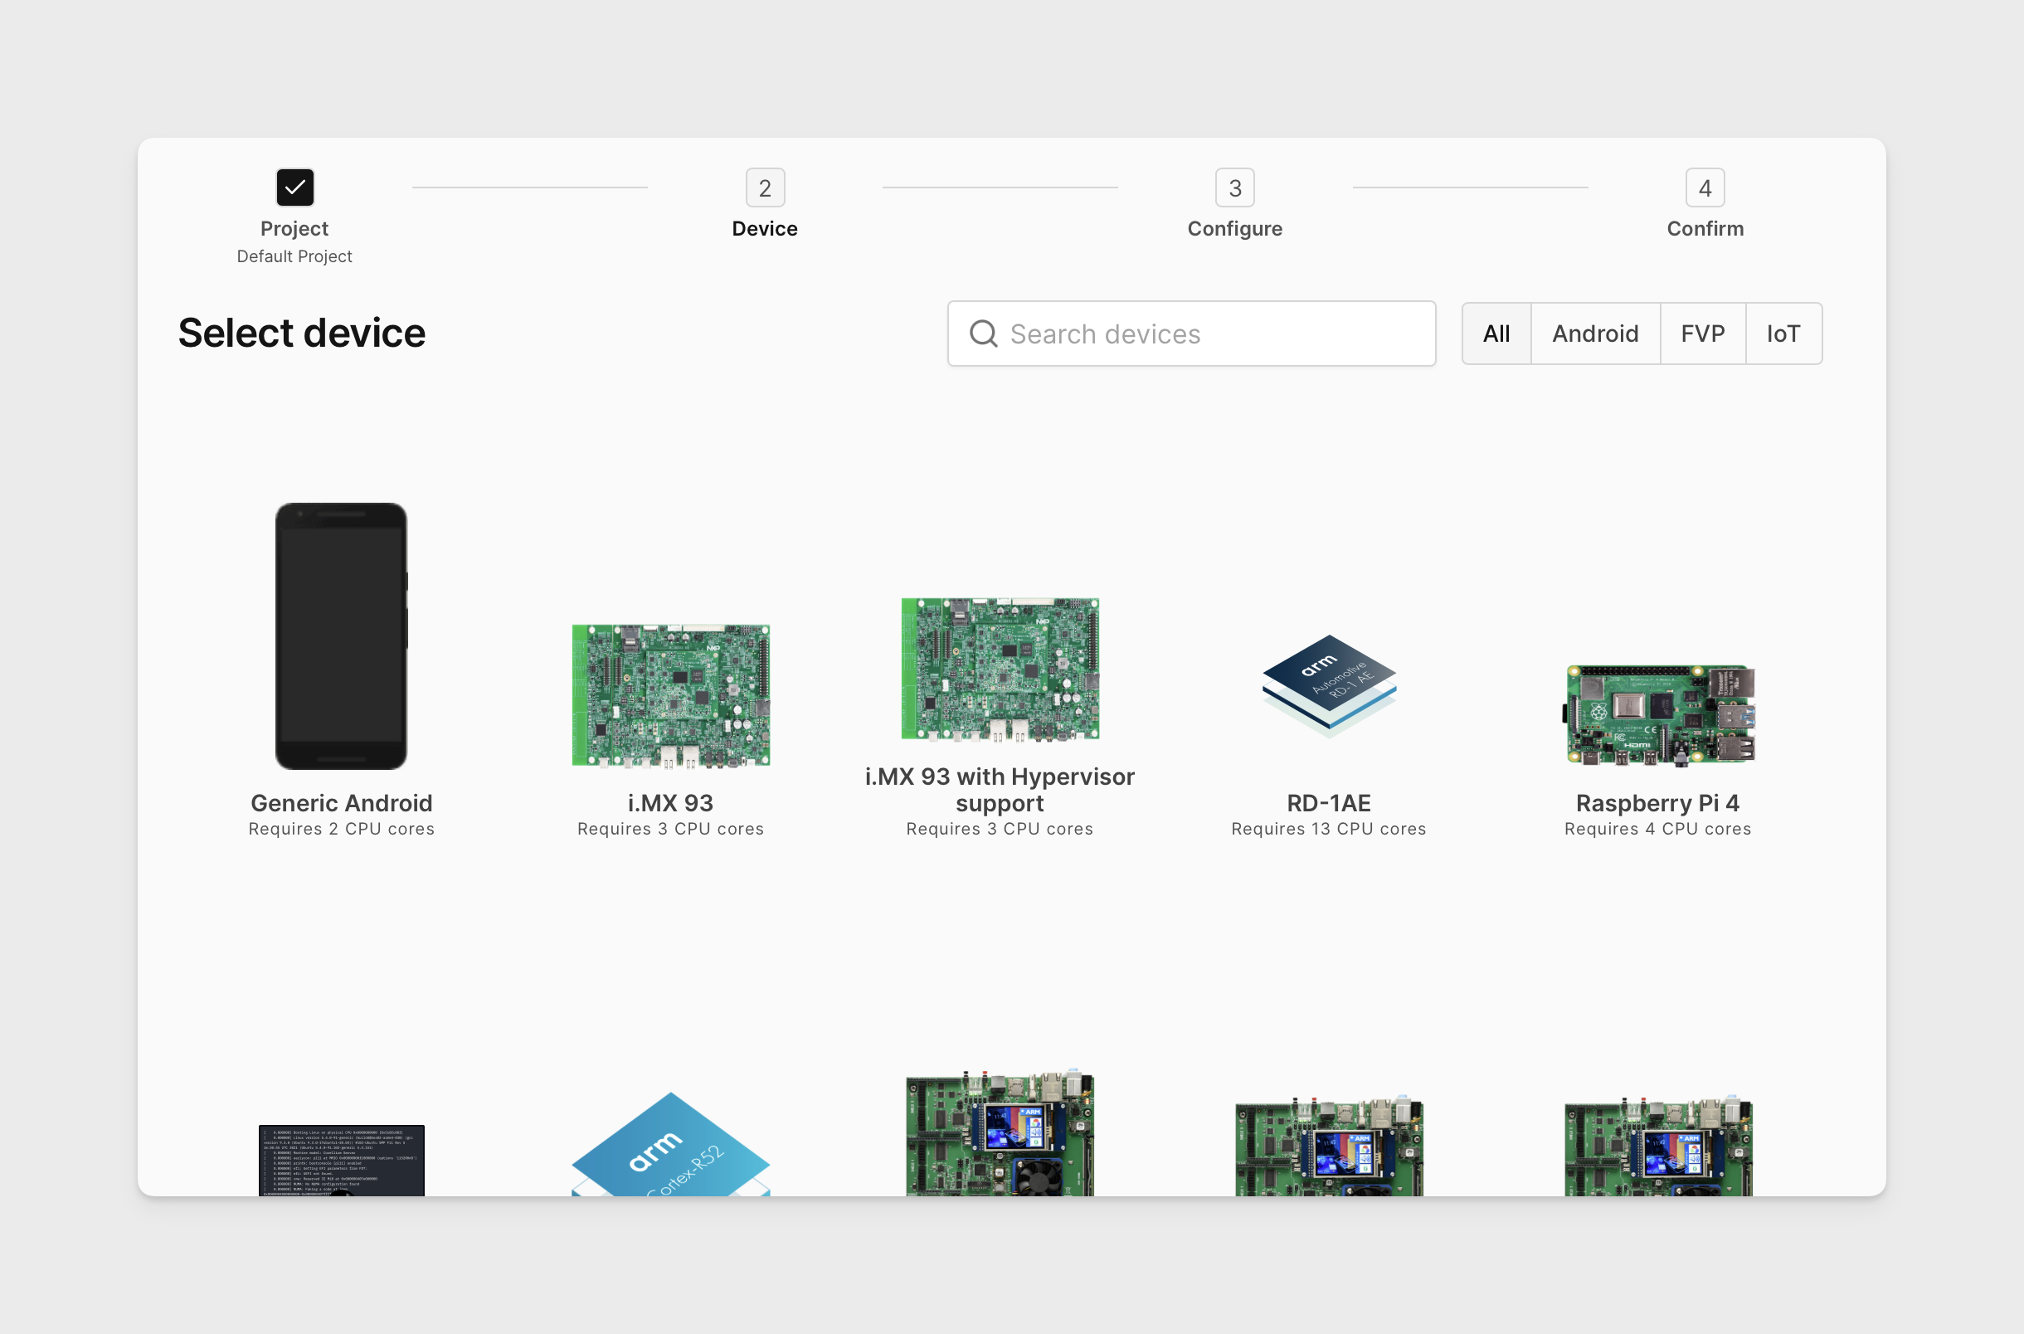Choose the RD-1AE arm chip image
Screen dimensions: 2024x1334
pos(1328,686)
